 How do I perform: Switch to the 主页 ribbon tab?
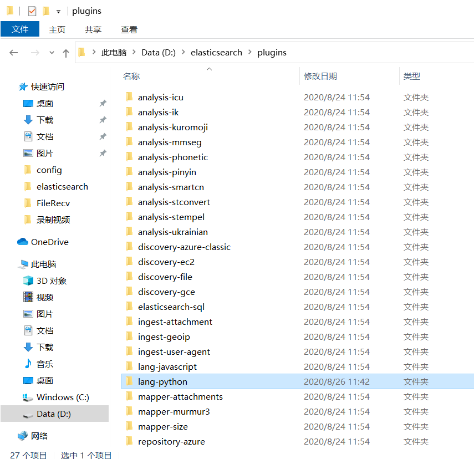pyautogui.click(x=57, y=29)
